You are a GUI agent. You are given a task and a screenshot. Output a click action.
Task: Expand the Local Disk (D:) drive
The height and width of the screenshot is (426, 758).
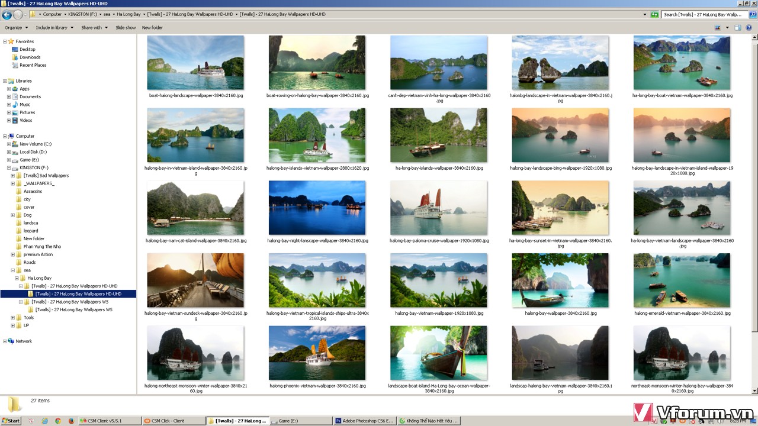[9, 152]
